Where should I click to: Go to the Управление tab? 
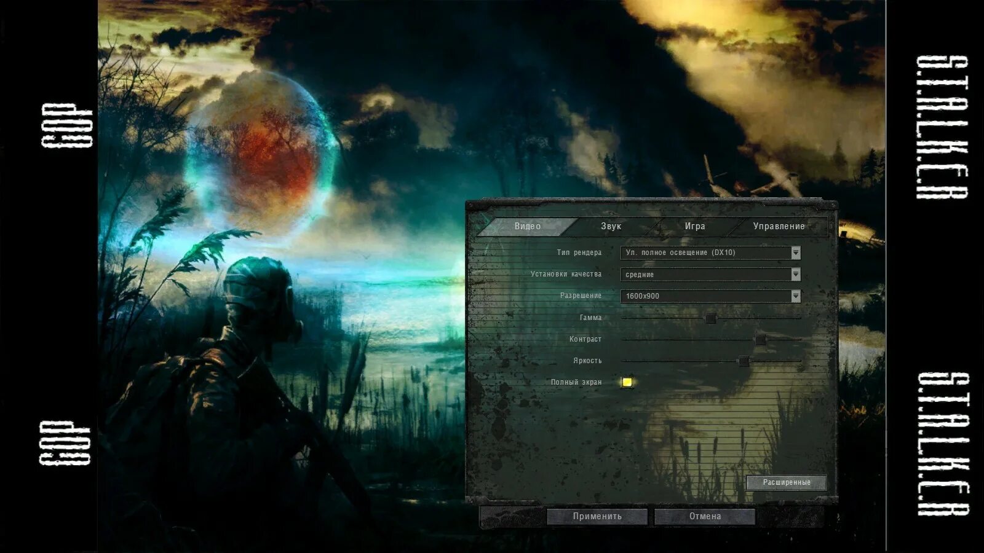(779, 226)
